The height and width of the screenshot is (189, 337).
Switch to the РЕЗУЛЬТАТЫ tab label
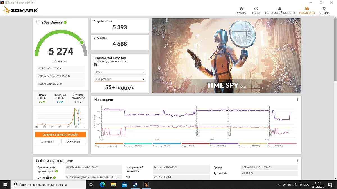(307, 13)
